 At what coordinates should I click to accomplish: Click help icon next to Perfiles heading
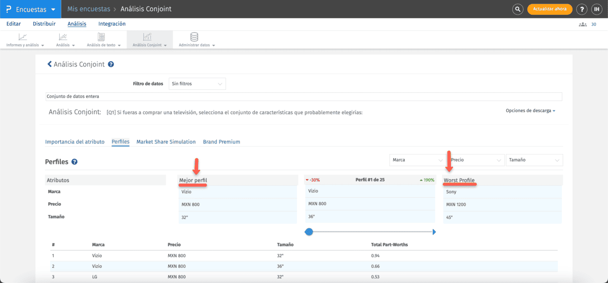[x=74, y=162]
